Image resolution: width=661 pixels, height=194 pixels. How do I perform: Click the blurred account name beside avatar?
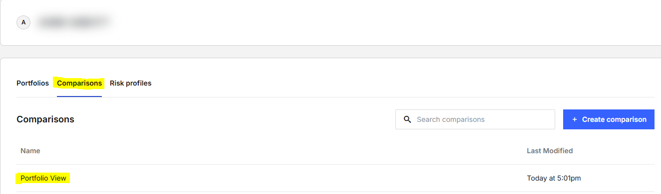click(x=73, y=22)
